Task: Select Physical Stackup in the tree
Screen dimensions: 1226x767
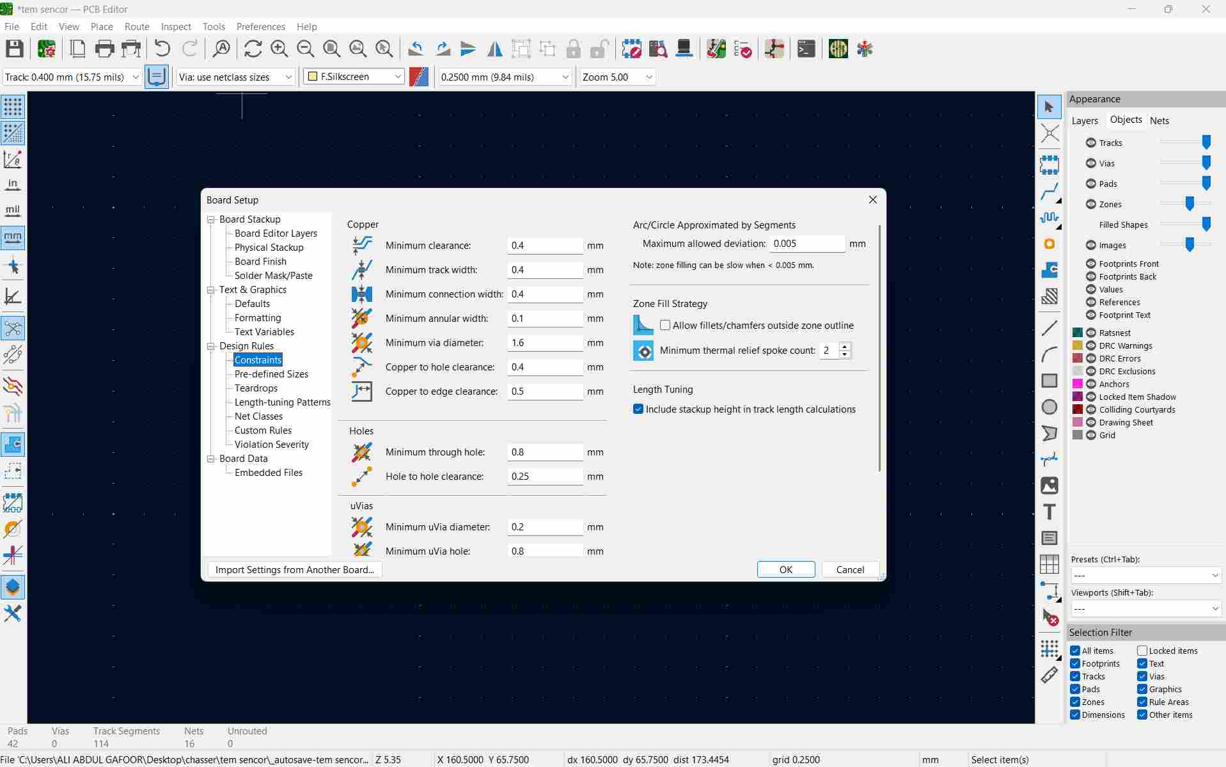Action: (x=269, y=248)
